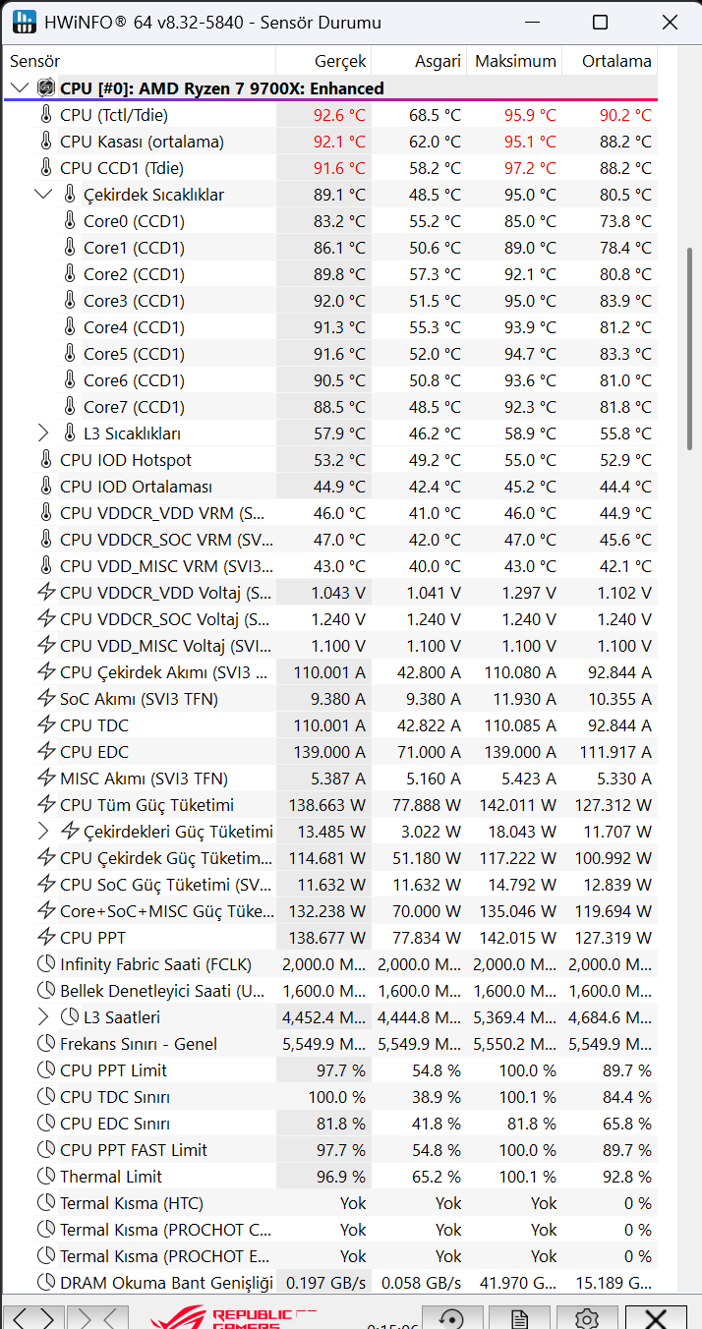
Task: Click the 1.297 V maximum of VDDCR_VDD Voltaj
Action: [x=530, y=593]
